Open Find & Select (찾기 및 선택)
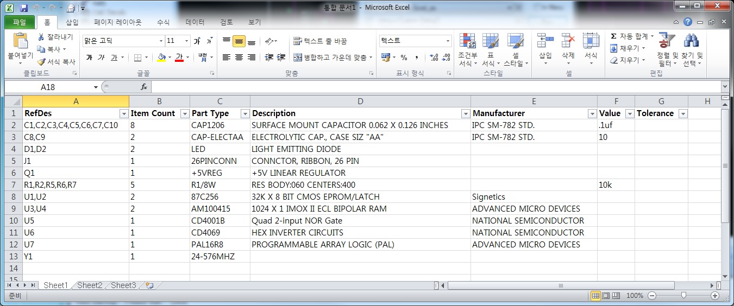Viewport: 734px width, 306px height. click(x=692, y=49)
